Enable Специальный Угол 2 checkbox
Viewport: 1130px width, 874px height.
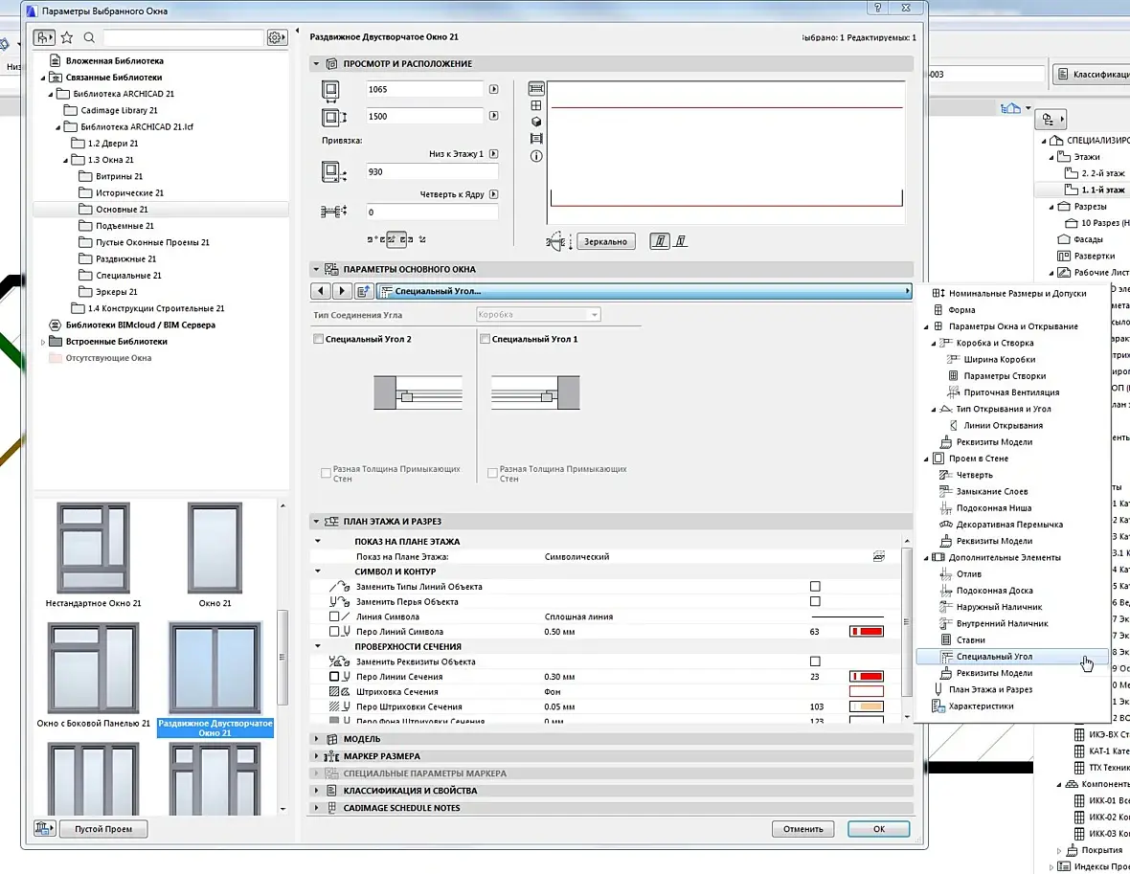[319, 339]
